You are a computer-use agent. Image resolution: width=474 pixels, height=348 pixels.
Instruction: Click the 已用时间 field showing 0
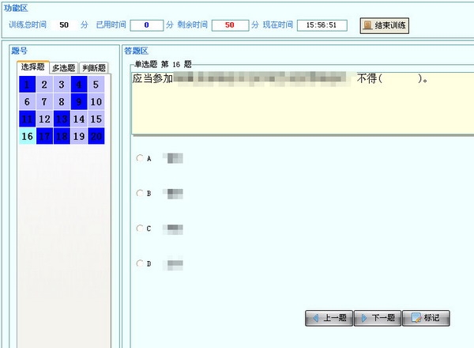147,25
